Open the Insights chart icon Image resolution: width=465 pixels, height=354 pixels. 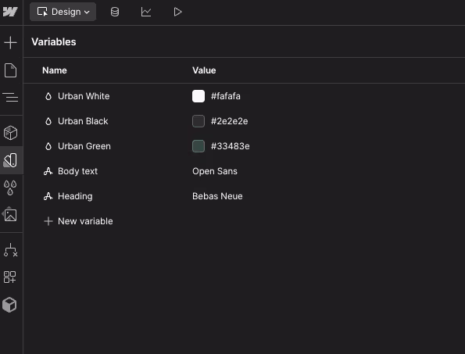(146, 12)
